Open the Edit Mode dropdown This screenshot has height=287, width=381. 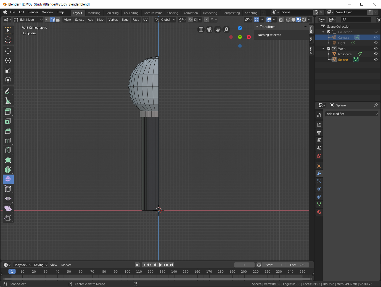pos(28,20)
